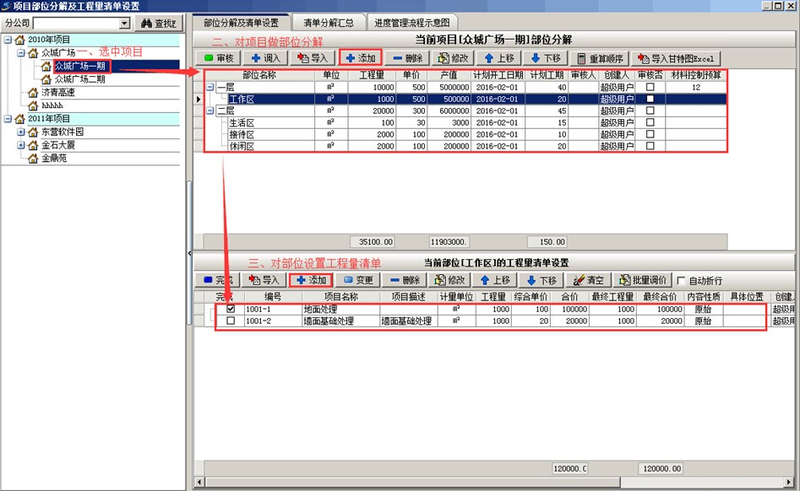Screen dimensions: 800x491
Task: Click 完成 button in the 工程量清单 toolbar
Action: pyautogui.click(x=217, y=280)
